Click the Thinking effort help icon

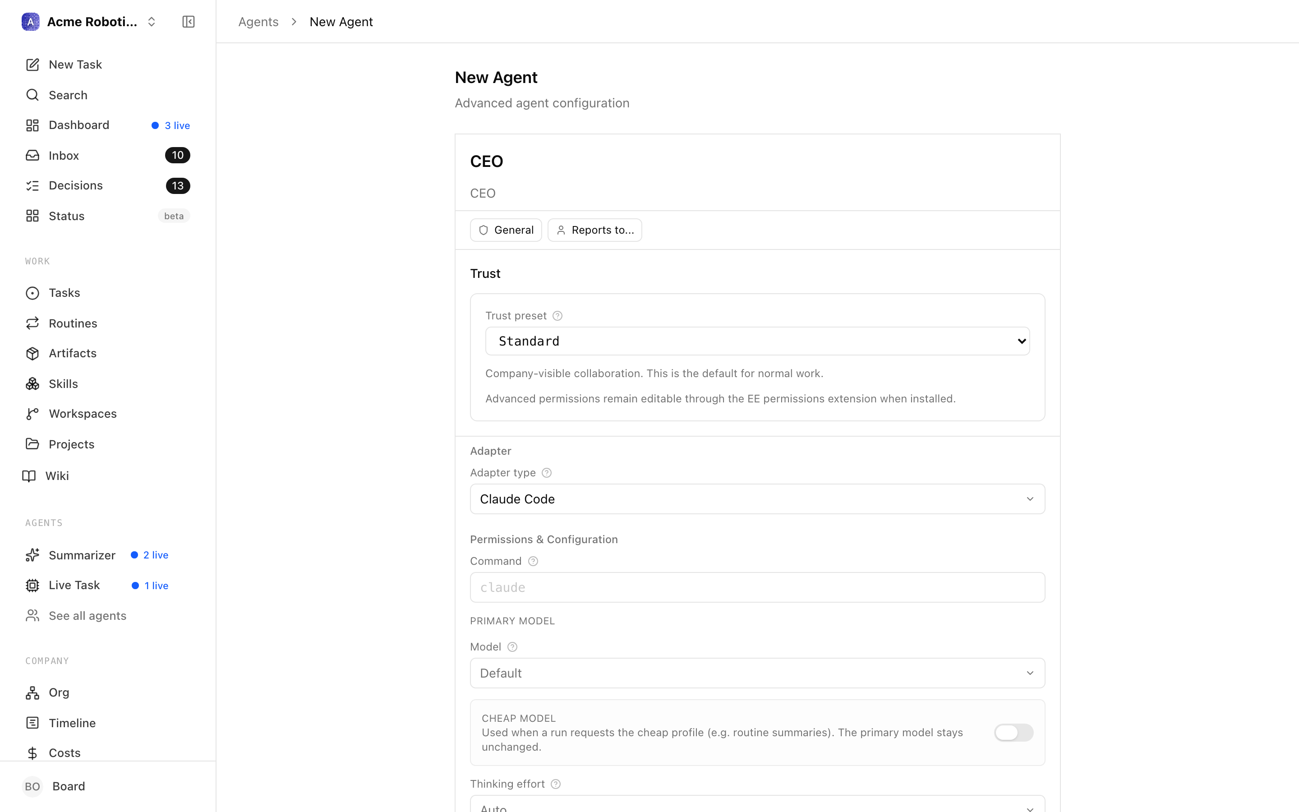556,784
